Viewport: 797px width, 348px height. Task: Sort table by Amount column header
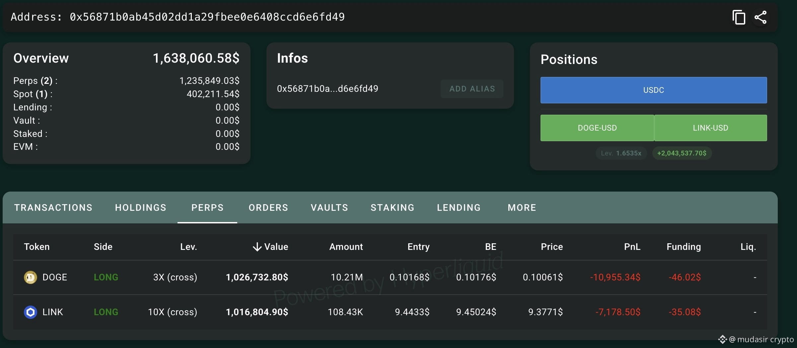click(x=346, y=247)
